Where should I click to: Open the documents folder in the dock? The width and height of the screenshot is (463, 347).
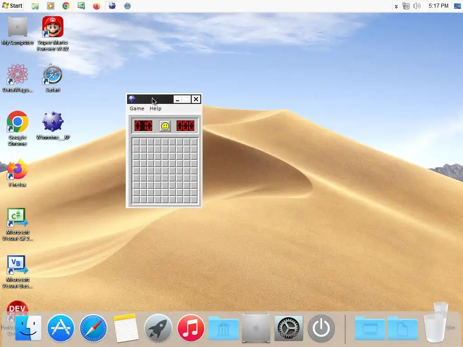402,328
